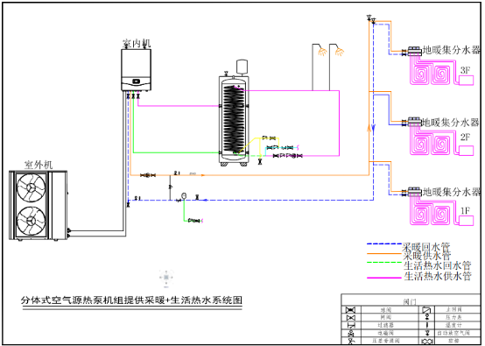This screenshot has height=346, width=485.
Task: Click the green dashed 生活热水回水管 legend line
Action: pos(383,263)
